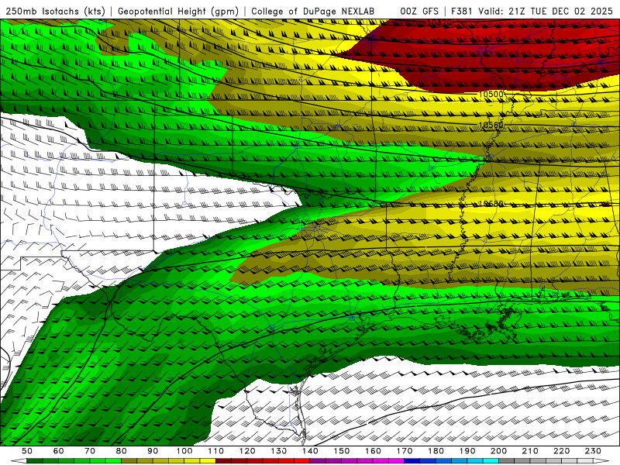Click the legend value 150

(x=341, y=451)
